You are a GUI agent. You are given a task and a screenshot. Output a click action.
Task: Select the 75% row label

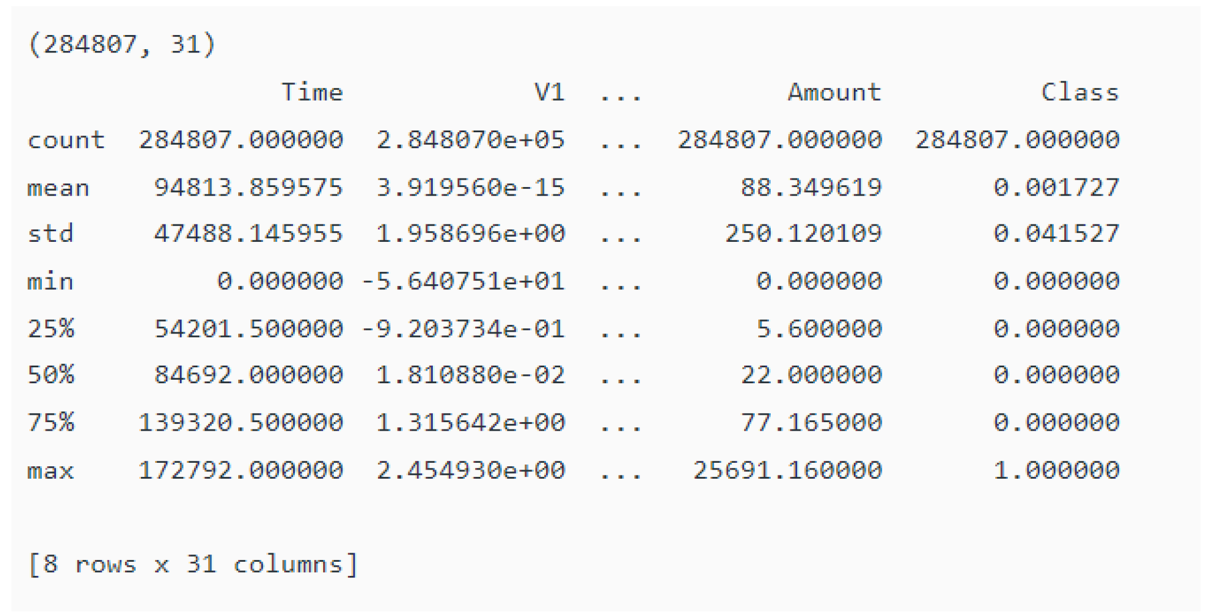click(50, 422)
